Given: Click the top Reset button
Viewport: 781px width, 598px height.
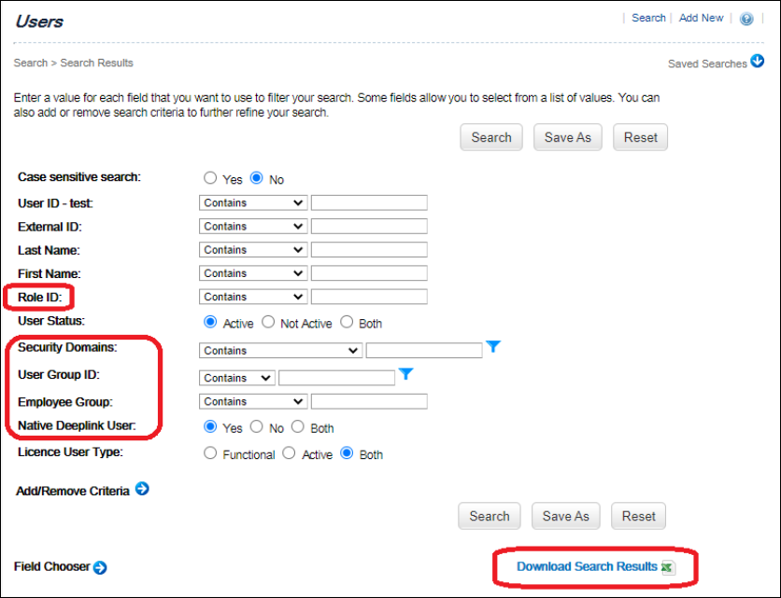Looking at the screenshot, I should click(640, 137).
